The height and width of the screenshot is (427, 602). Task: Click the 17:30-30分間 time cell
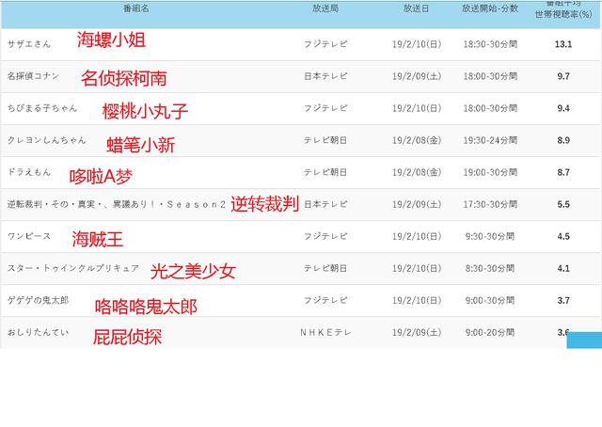click(x=490, y=204)
